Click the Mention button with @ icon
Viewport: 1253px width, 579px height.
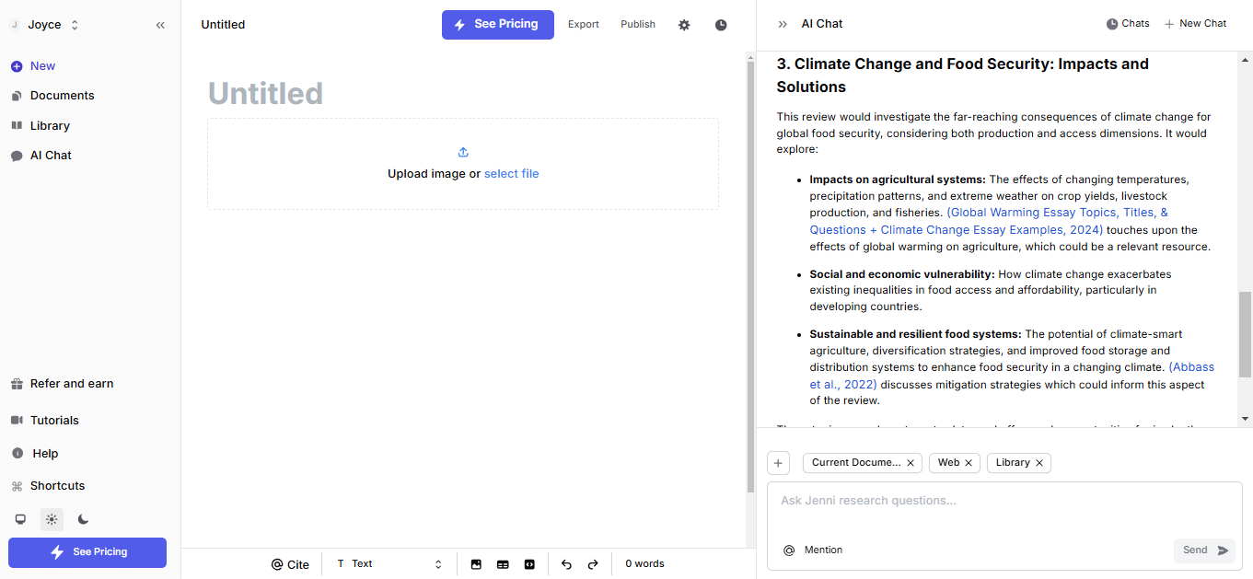pos(812,550)
